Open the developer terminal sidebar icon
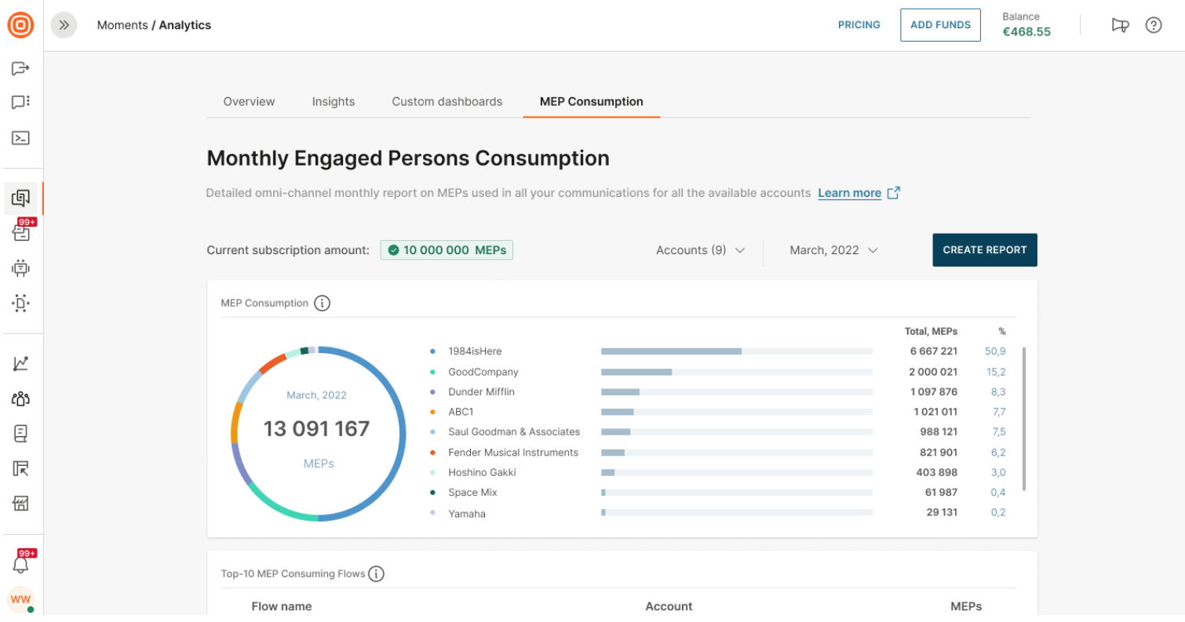Screen dimensions: 1185x622 20,138
